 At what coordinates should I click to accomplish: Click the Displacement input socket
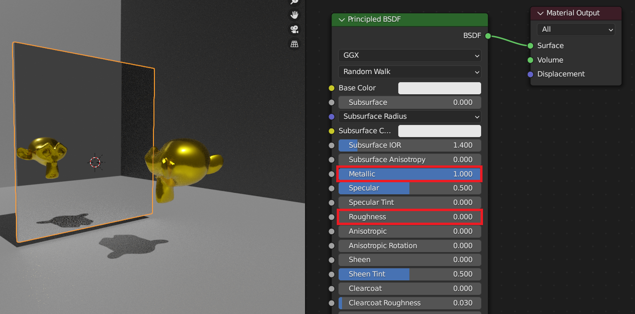tap(530, 74)
